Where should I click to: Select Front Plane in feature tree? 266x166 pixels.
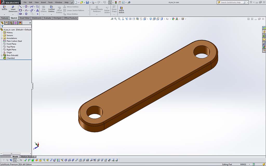tap(11, 44)
